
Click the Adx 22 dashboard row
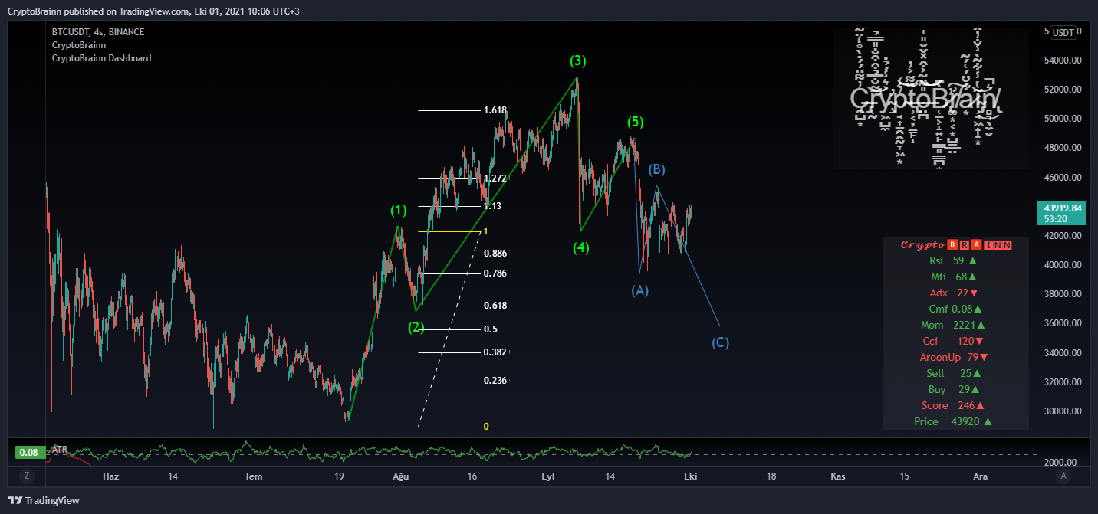(x=955, y=293)
